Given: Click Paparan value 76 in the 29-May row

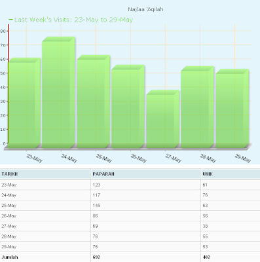Looking at the screenshot, I should 95,247.
